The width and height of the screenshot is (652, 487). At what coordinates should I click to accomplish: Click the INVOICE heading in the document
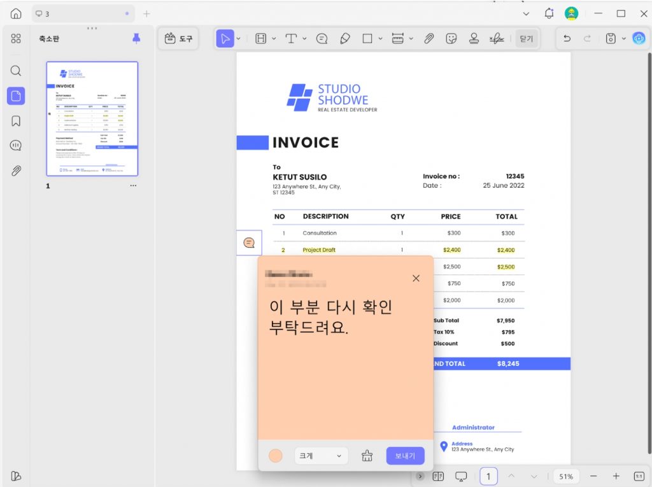coord(305,143)
